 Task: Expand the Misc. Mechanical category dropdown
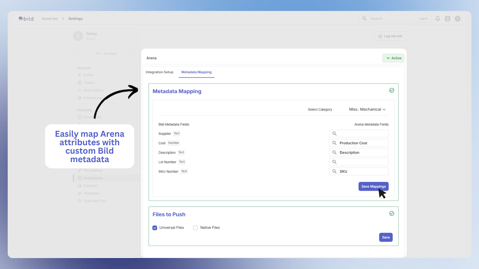pos(367,110)
